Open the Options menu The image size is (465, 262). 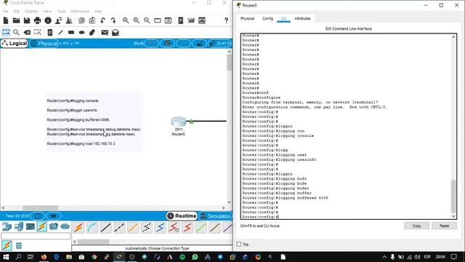[x=31, y=12]
